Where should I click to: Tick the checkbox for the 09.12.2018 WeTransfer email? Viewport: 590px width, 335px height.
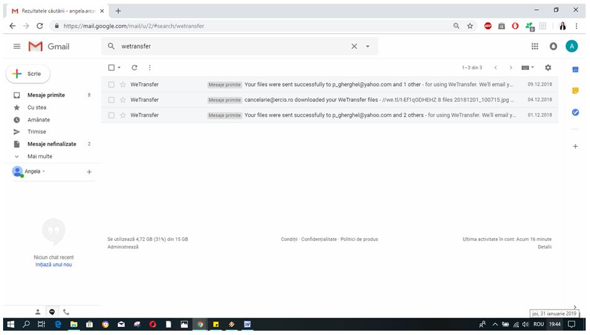coord(112,84)
